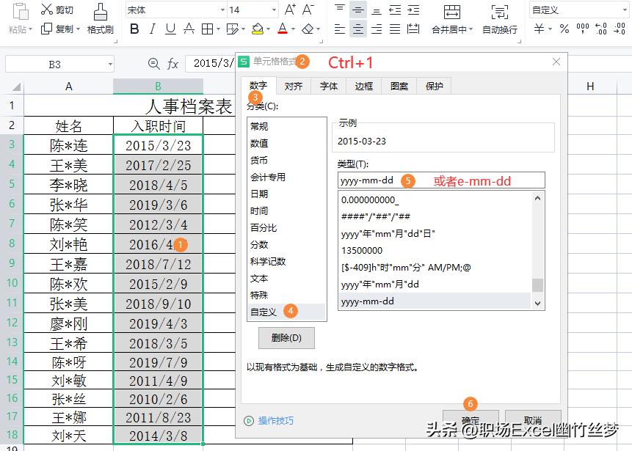This screenshot has height=451, width=632.
Task: Toggle bold formatting on selected cells
Action: 134,30
